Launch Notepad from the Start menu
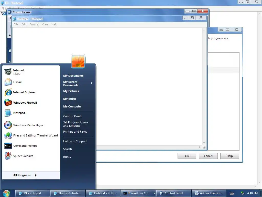This screenshot has height=197, width=262. [31, 113]
